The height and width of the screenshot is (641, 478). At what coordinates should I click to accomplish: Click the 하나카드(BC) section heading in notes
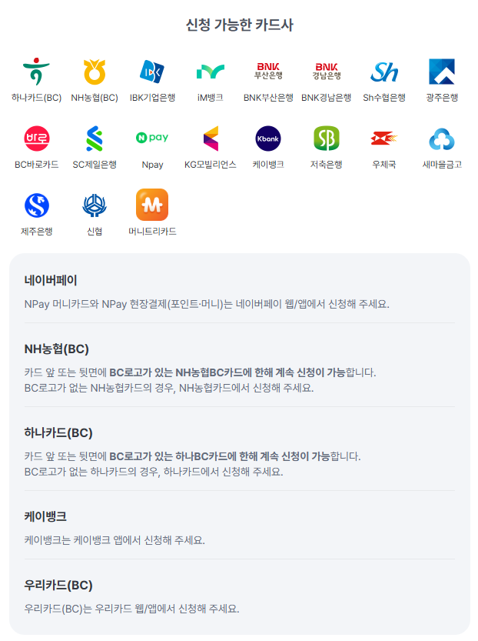(58, 433)
